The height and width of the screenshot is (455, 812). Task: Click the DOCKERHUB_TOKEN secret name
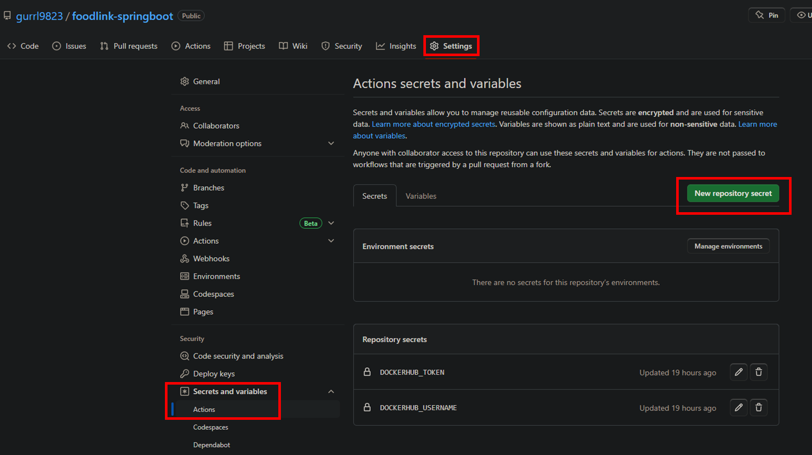tap(412, 372)
